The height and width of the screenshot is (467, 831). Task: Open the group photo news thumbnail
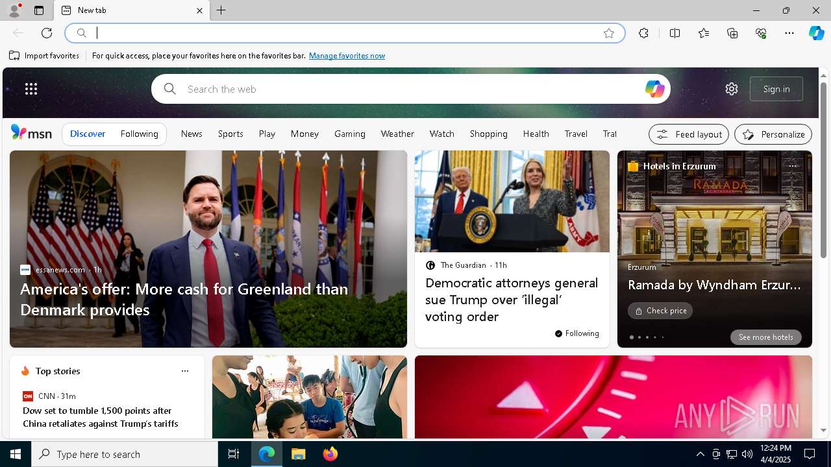pyautogui.click(x=310, y=397)
